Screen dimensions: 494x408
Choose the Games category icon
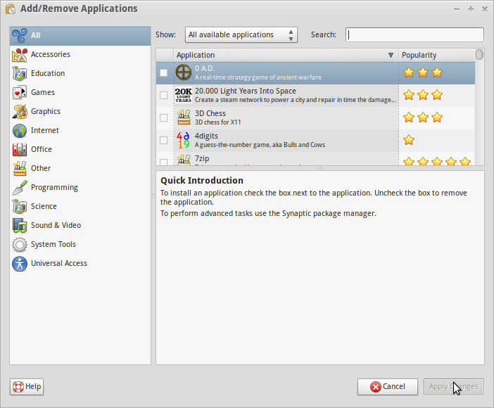pos(20,93)
